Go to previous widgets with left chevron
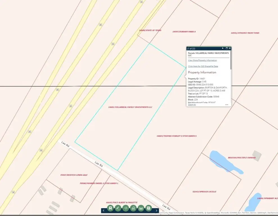This screenshot has height=216, width=278. point(103,211)
